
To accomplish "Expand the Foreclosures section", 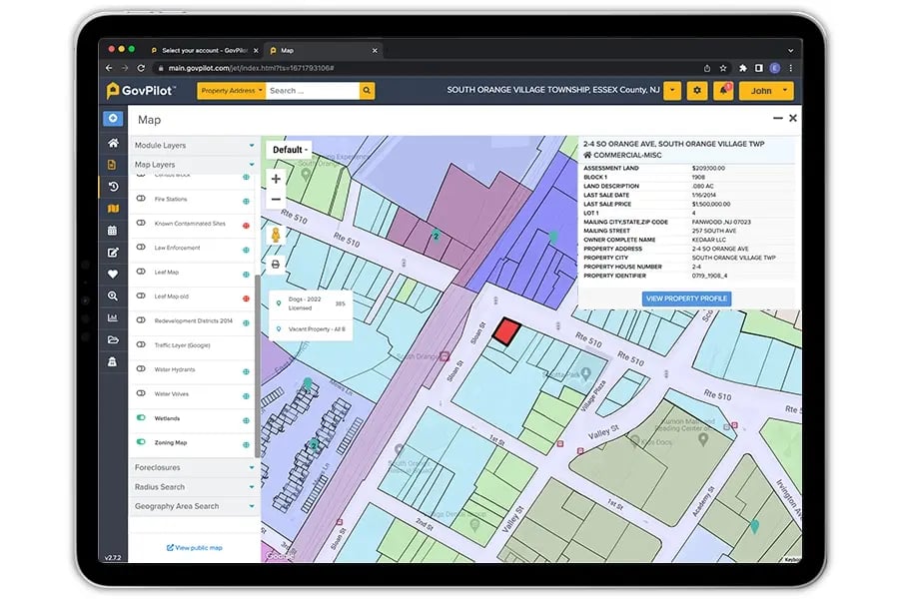I will coord(194,467).
